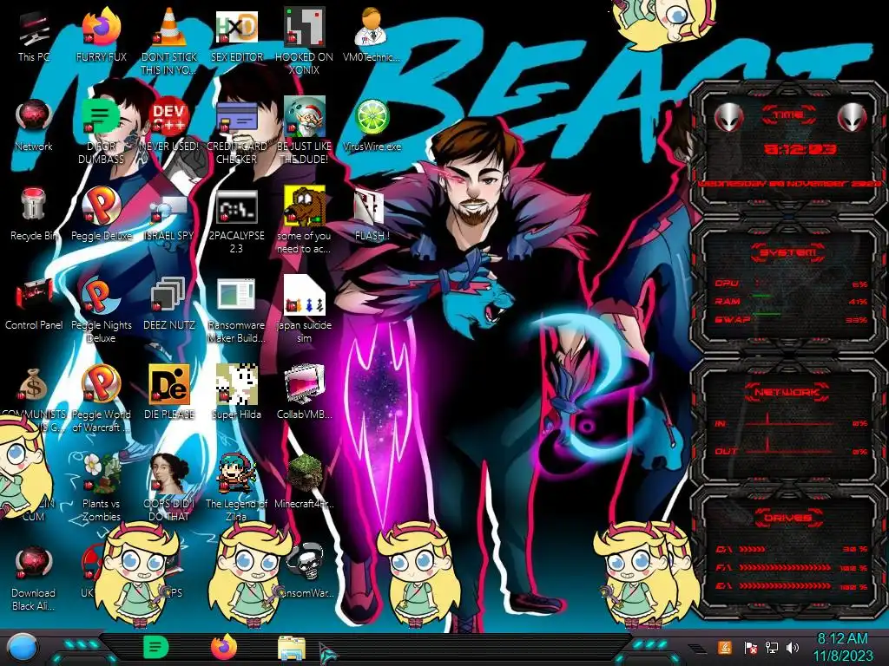Image resolution: width=889 pixels, height=666 pixels.
Task: Click the red digital clock 8:12 readout
Action: click(x=800, y=149)
